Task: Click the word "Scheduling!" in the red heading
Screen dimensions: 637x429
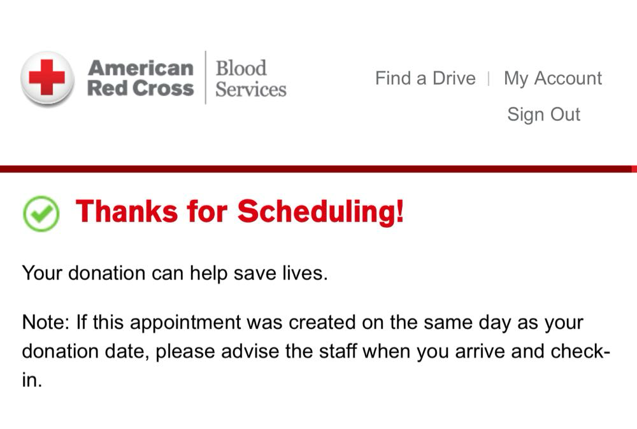Action: click(320, 211)
